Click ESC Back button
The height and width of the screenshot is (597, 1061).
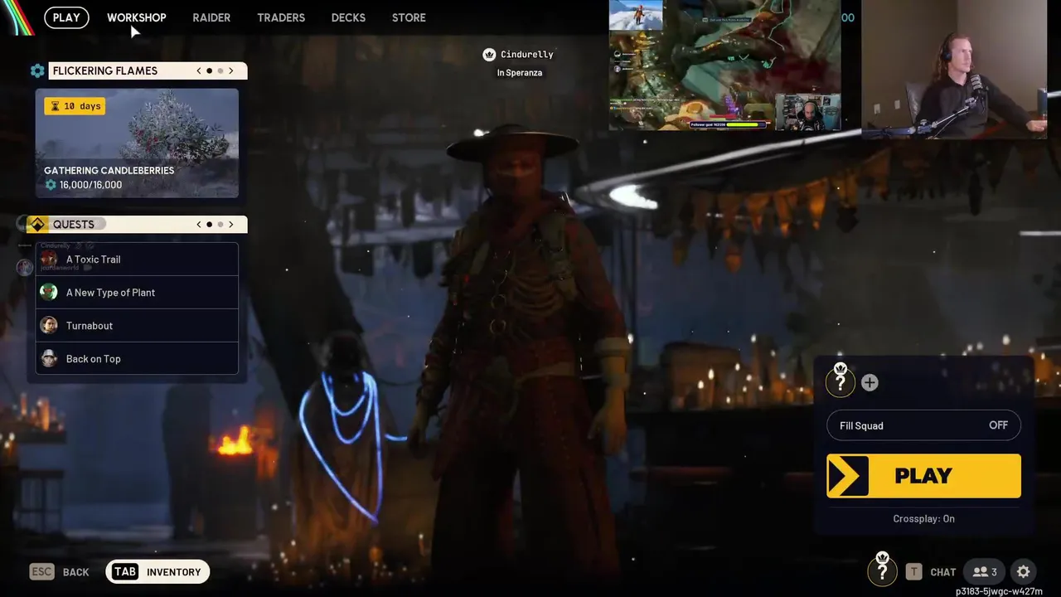(59, 572)
